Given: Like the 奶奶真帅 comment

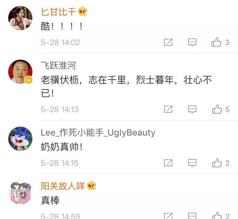Looking at the screenshot, I should point(217,163).
